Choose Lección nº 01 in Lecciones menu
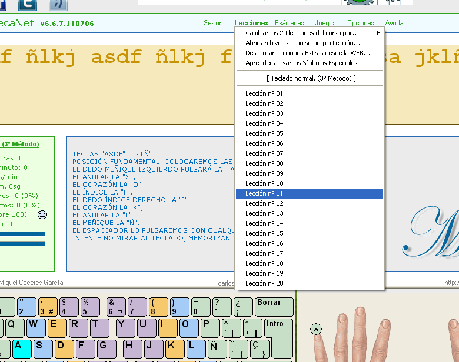Screen dimensions: 459x362 click(x=264, y=93)
